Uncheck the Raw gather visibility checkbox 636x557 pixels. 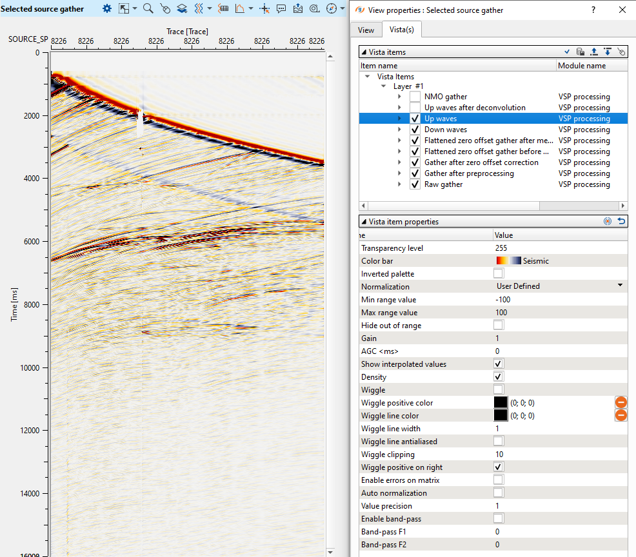[415, 184]
